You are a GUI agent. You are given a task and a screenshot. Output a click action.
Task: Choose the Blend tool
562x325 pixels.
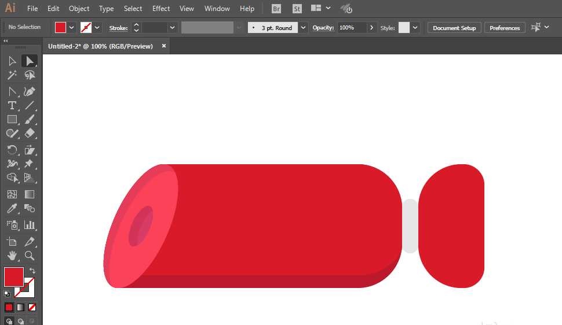[x=30, y=208]
